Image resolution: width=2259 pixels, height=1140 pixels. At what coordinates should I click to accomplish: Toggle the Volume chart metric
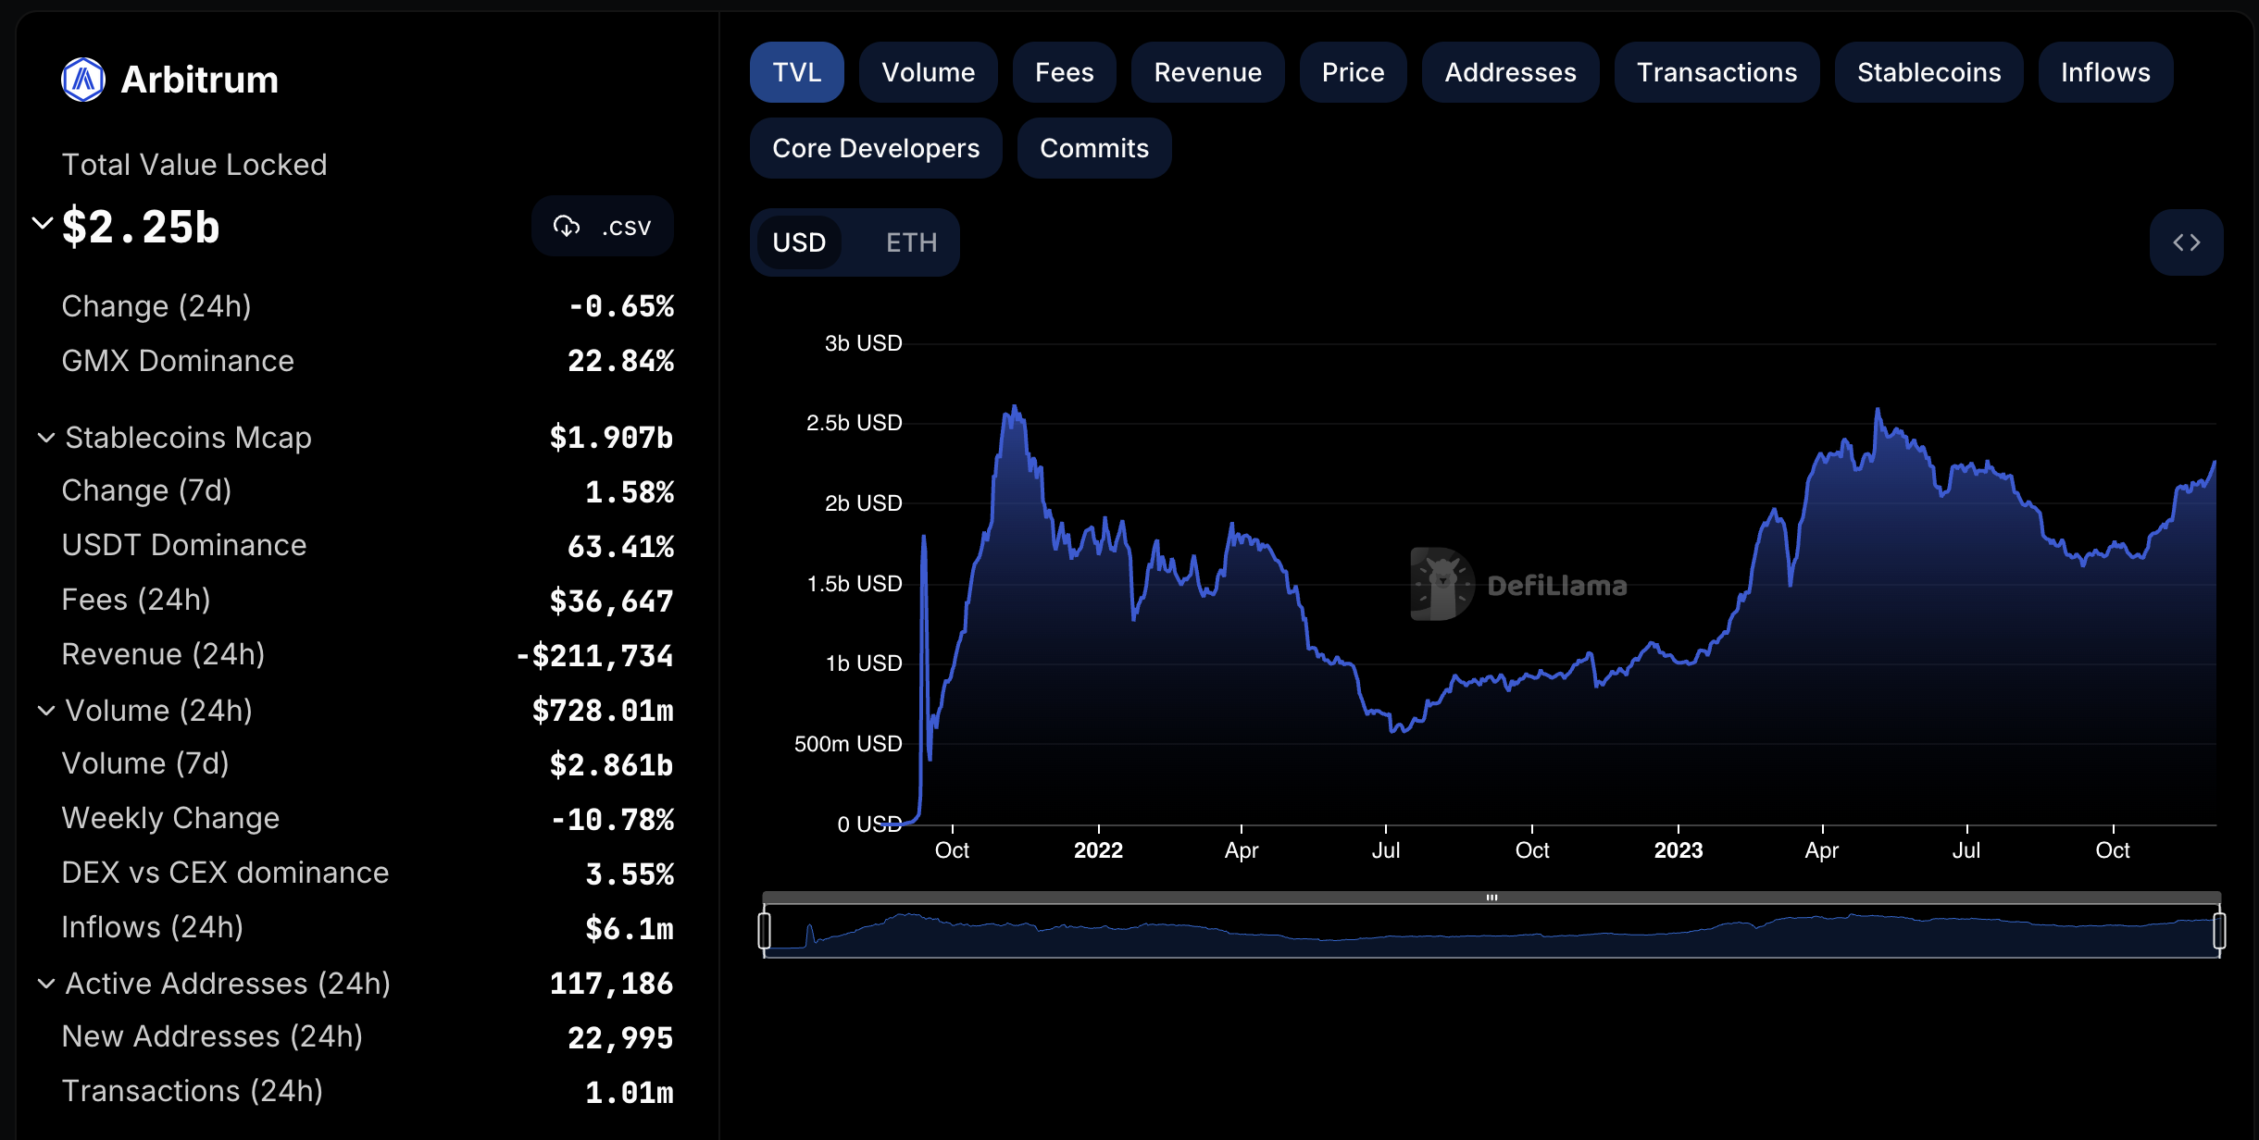[x=928, y=72]
